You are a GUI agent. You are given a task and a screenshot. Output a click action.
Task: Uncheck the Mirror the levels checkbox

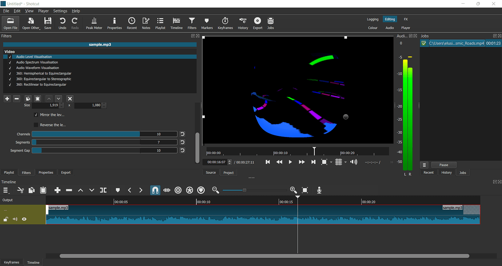36,115
